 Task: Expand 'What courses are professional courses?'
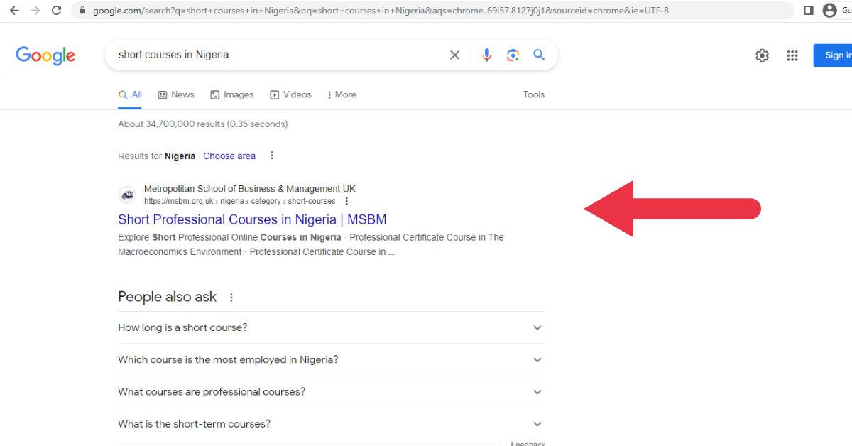[332, 392]
